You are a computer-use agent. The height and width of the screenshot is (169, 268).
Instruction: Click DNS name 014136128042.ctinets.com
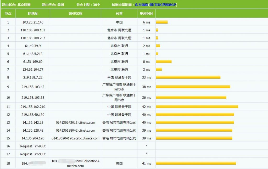tap(75, 130)
